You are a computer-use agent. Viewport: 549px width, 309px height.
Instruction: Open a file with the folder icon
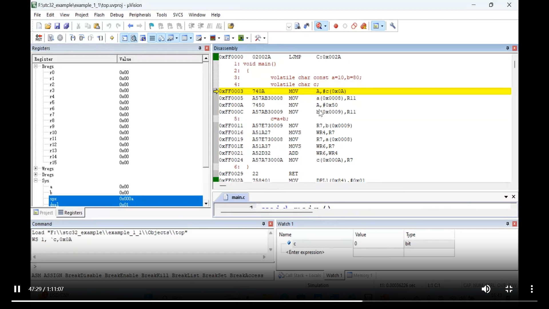[48, 26]
